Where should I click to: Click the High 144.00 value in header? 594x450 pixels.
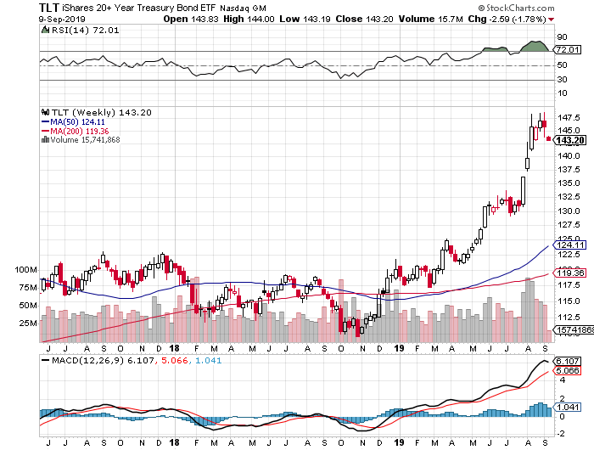249,19
